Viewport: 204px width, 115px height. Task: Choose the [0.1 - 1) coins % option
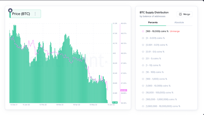pos(153,59)
